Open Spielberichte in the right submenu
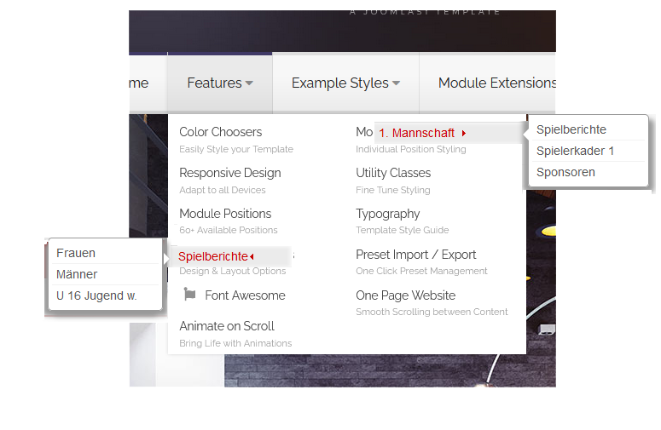 (x=571, y=129)
